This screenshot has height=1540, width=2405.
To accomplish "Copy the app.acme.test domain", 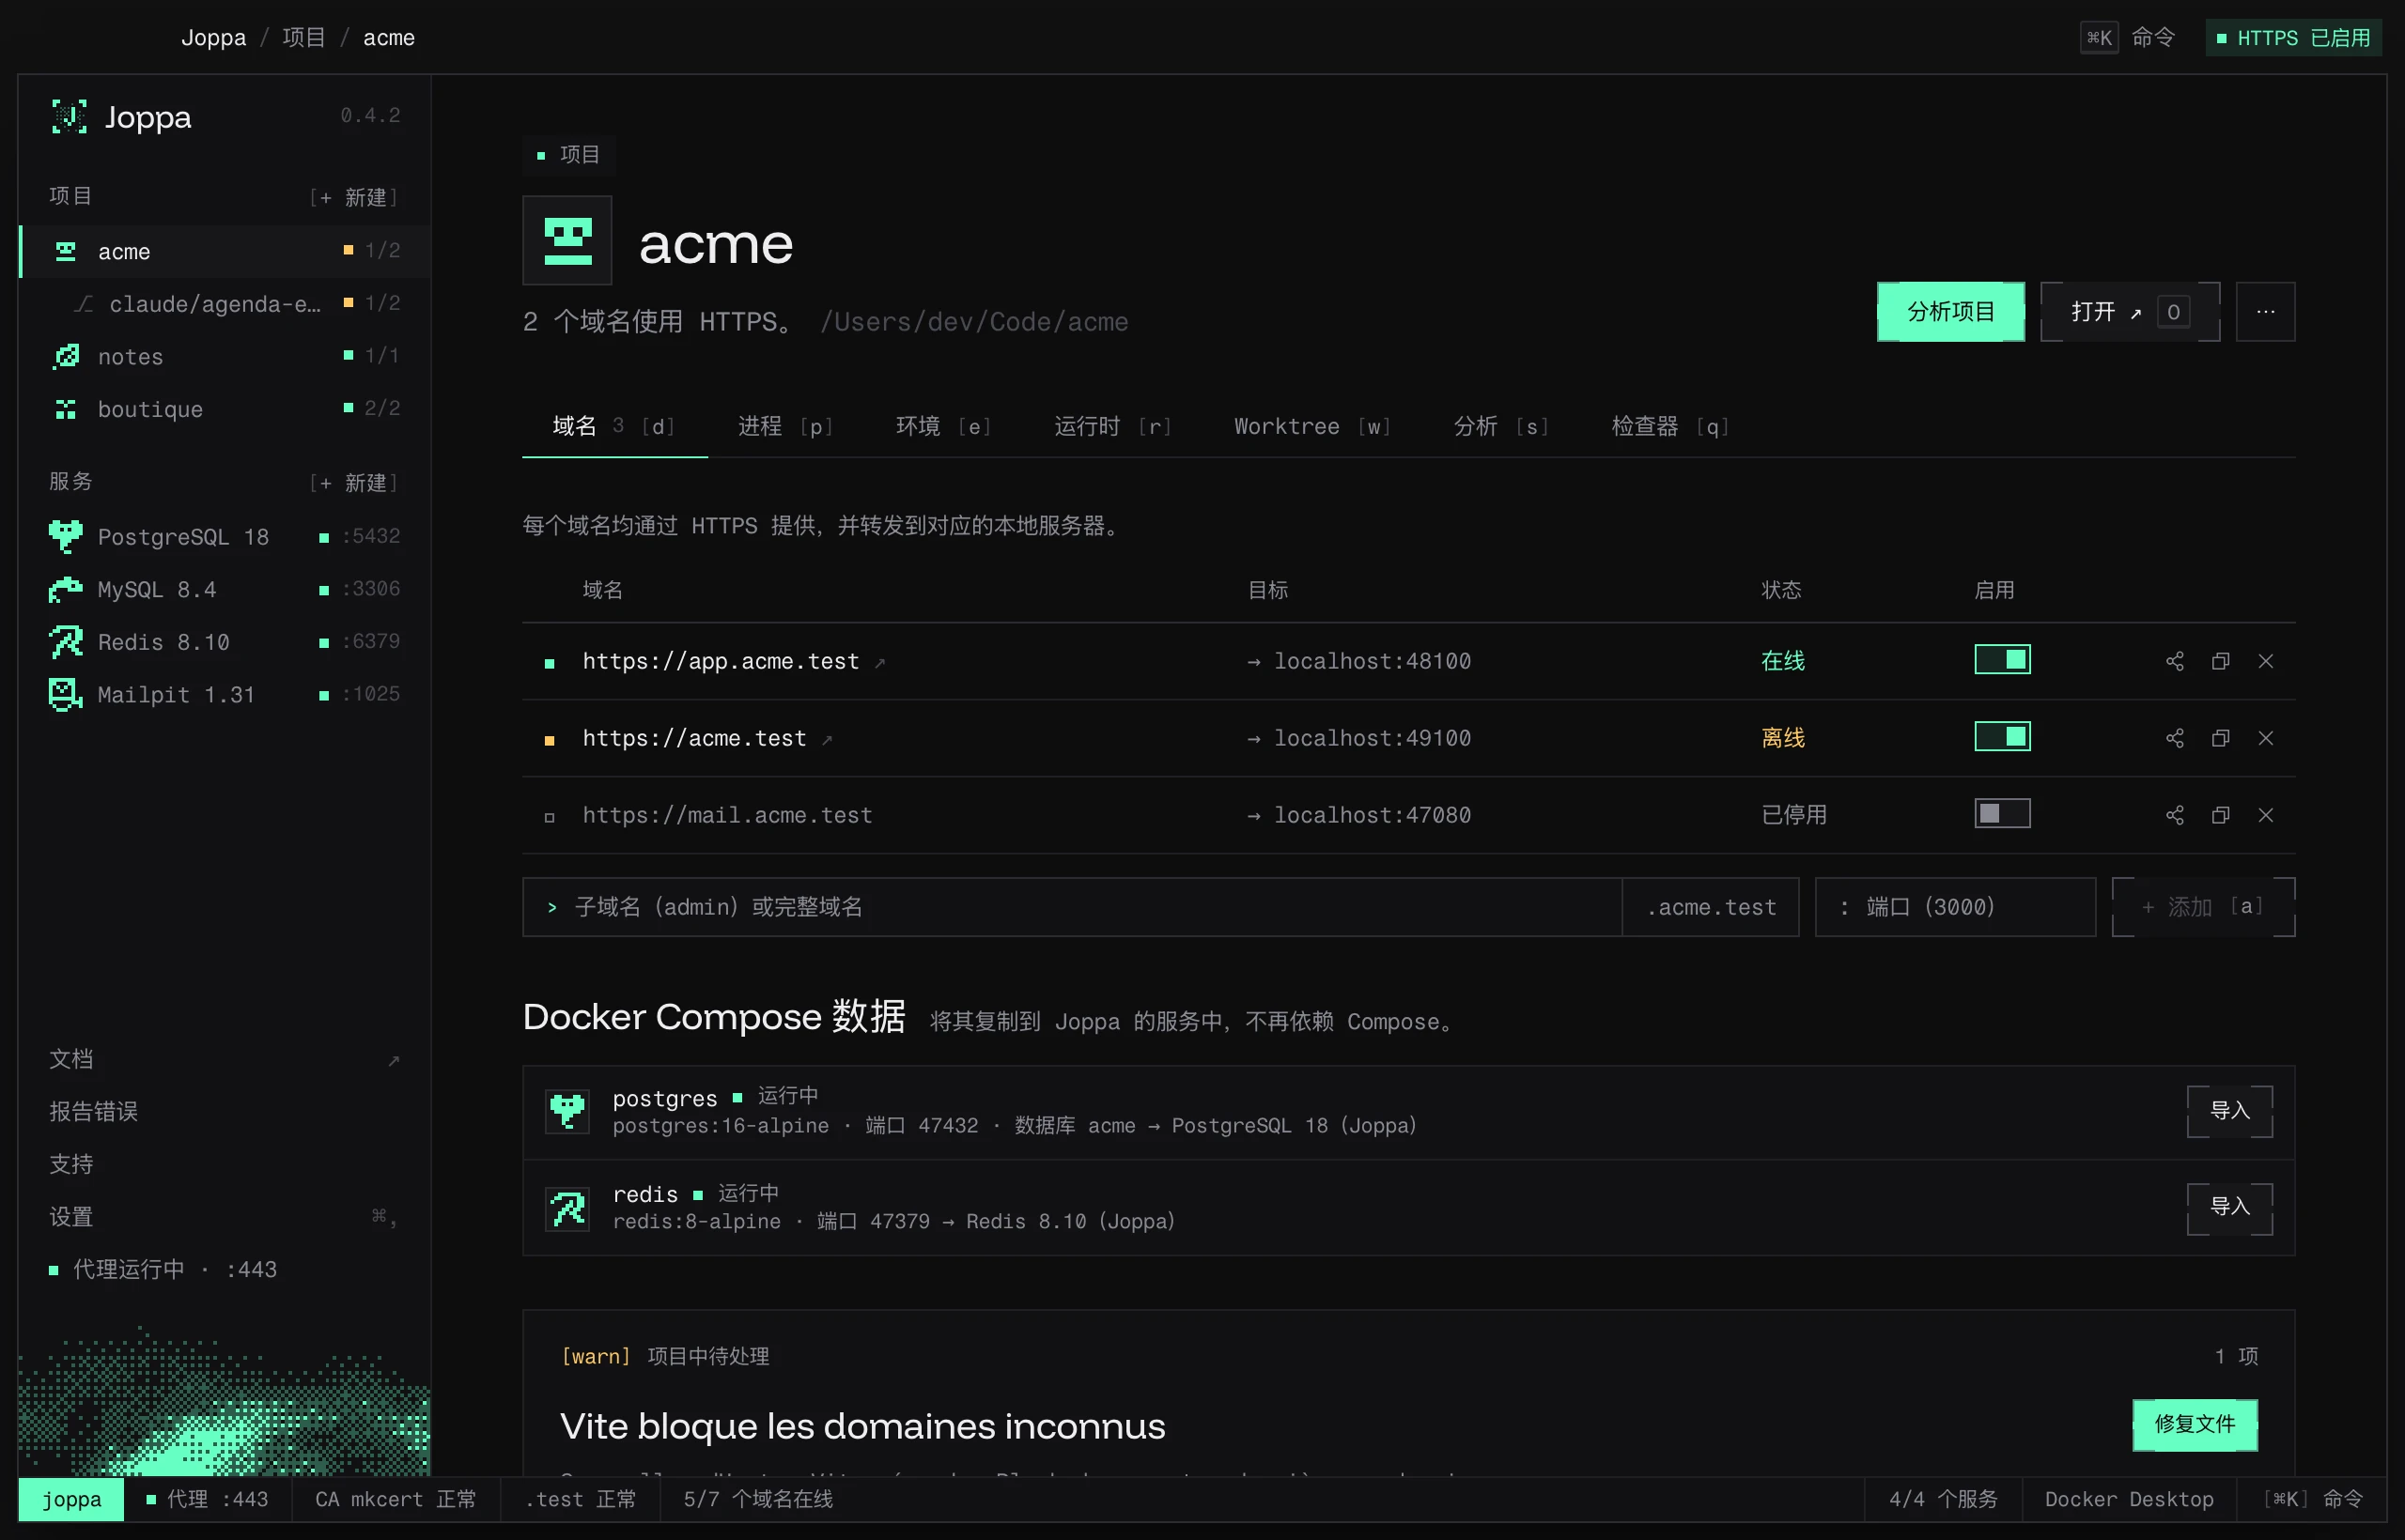I will [x=2220, y=661].
